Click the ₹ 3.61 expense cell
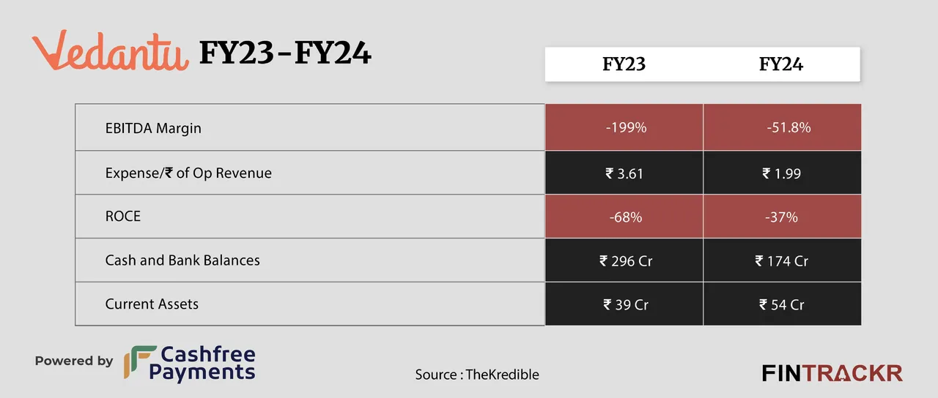Image resolution: width=938 pixels, height=398 pixels. click(624, 173)
